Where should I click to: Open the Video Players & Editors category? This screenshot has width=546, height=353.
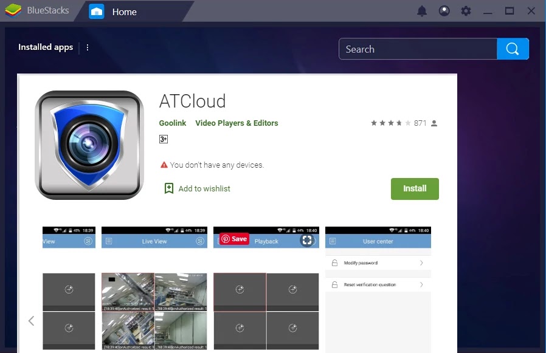click(237, 123)
